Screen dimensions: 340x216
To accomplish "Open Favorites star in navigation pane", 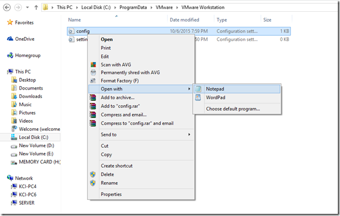I will click(x=10, y=22).
